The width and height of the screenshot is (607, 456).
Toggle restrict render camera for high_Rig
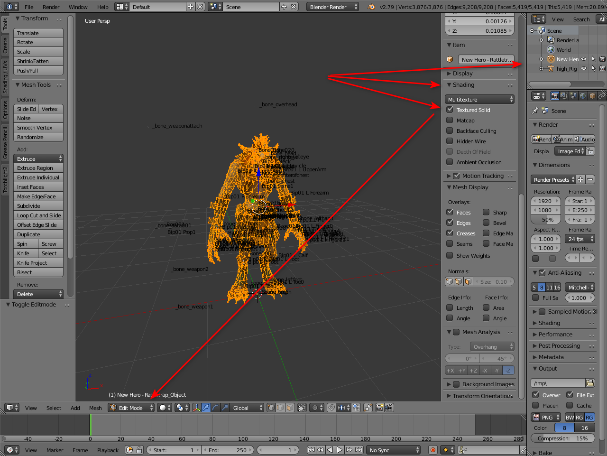click(x=602, y=68)
